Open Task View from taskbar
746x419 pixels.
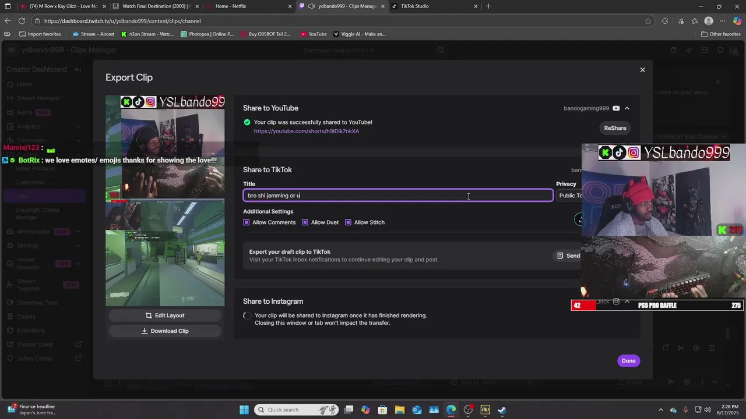(349, 410)
